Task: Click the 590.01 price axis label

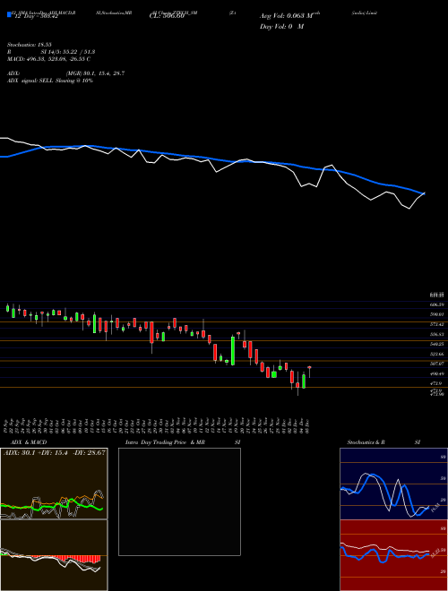Action: (437, 314)
